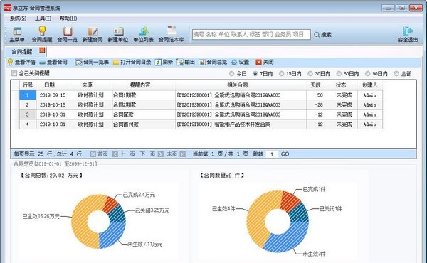Close the 合同提醒 tab with its X
Screen dimensions: 427x263
(x=42, y=50)
